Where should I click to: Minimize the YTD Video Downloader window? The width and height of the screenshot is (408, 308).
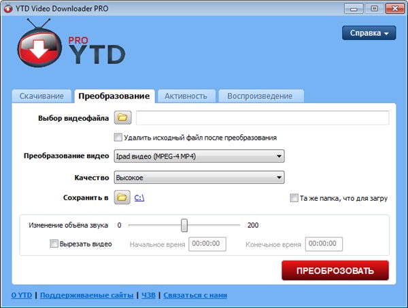(354, 9)
